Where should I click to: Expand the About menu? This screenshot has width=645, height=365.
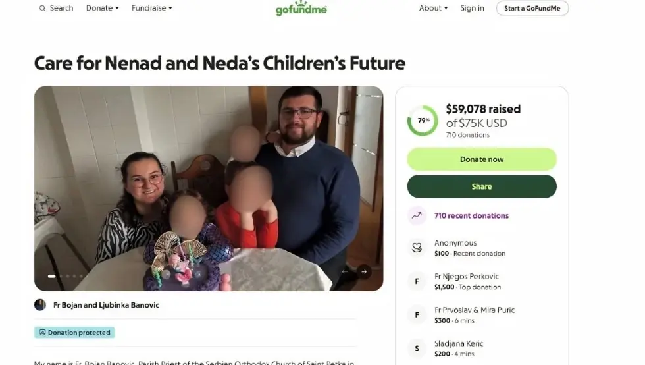[433, 8]
